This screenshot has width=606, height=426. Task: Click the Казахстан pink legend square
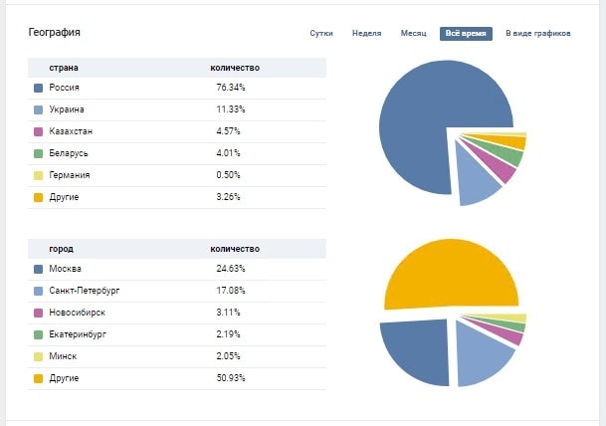tap(38, 132)
